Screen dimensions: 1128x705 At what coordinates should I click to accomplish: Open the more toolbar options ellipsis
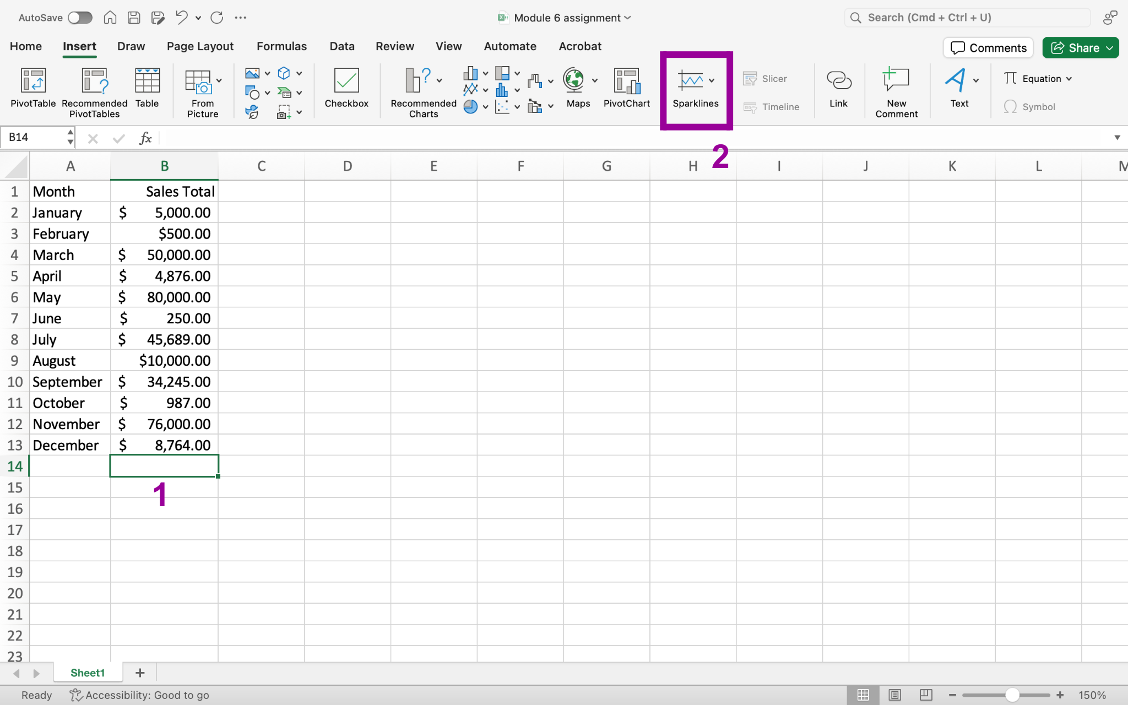241,18
